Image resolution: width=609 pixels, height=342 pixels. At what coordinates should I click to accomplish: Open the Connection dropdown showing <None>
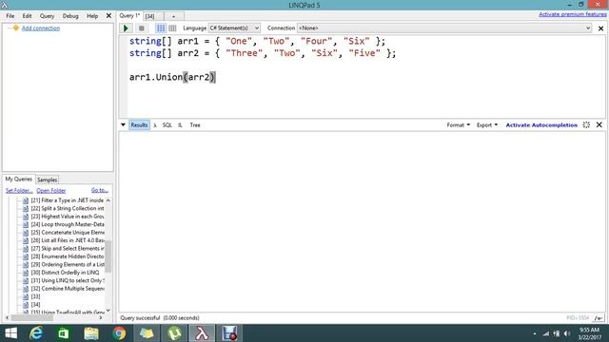tap(444, 28)
